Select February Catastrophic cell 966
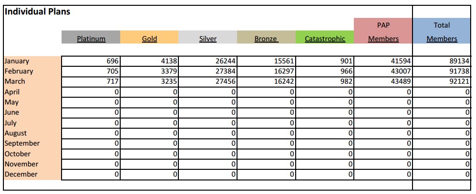 click(x=325, y=71)
